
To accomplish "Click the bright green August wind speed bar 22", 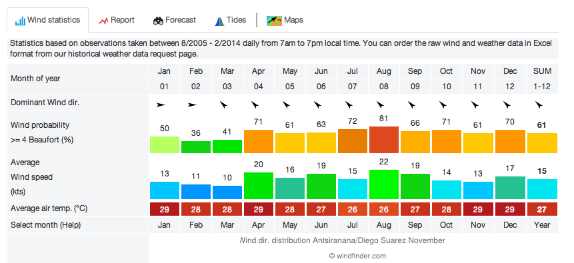I will point(383,184).
